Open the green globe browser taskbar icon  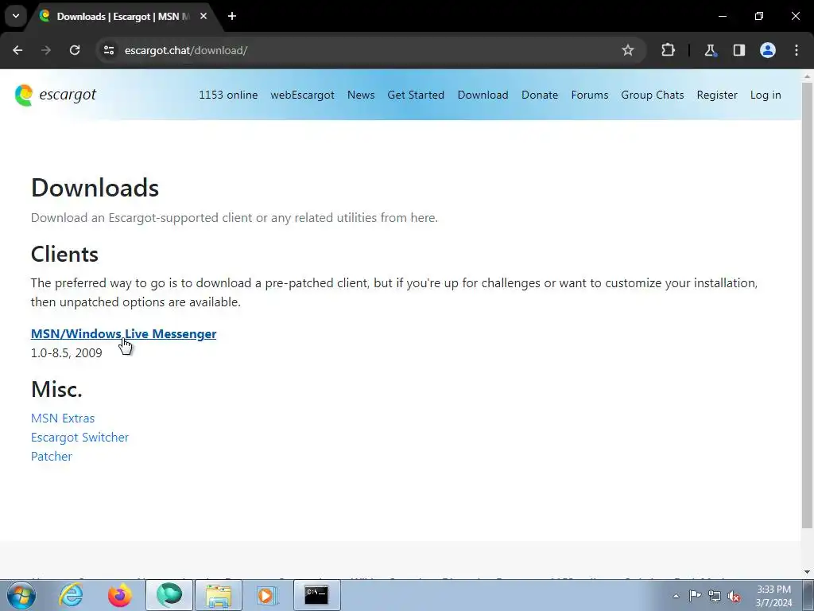coord(169,595)
